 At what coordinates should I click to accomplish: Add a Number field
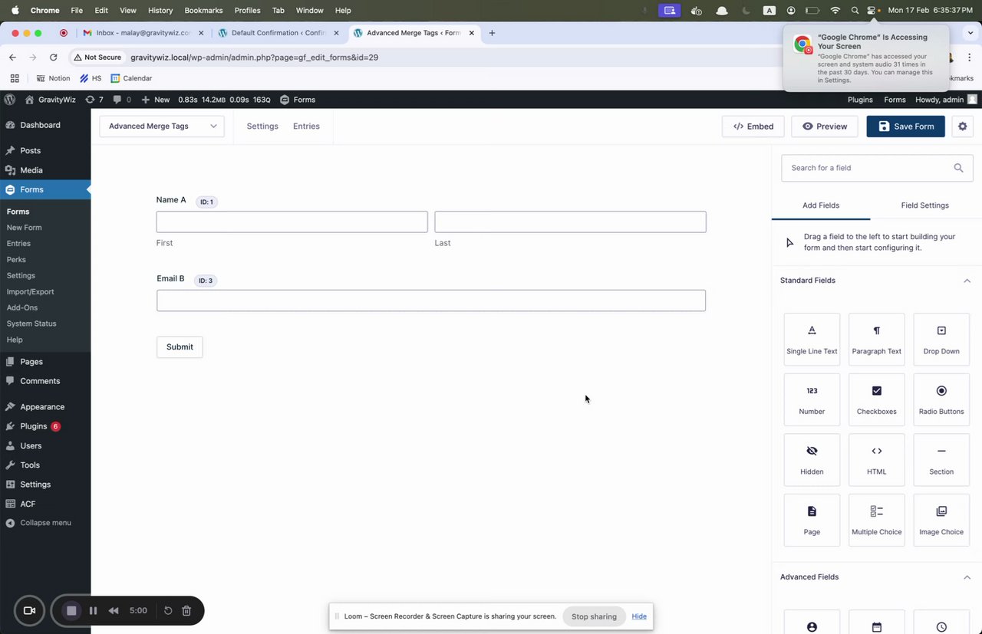[x=812, y=399]
